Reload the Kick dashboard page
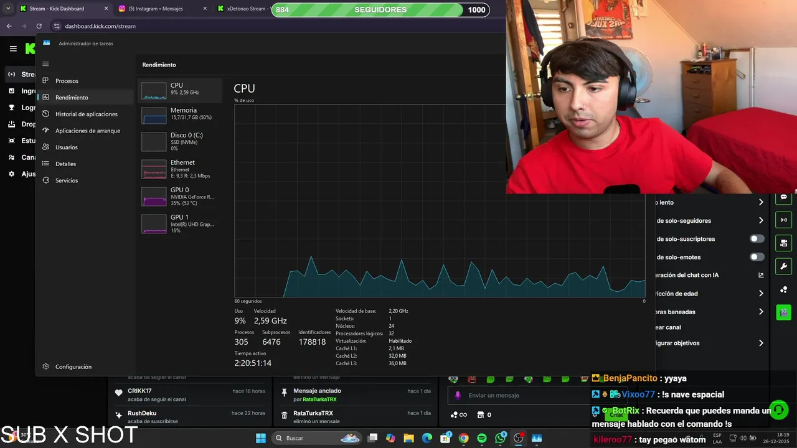Viewport: 797px width, 448px height. tap(39, 26)
